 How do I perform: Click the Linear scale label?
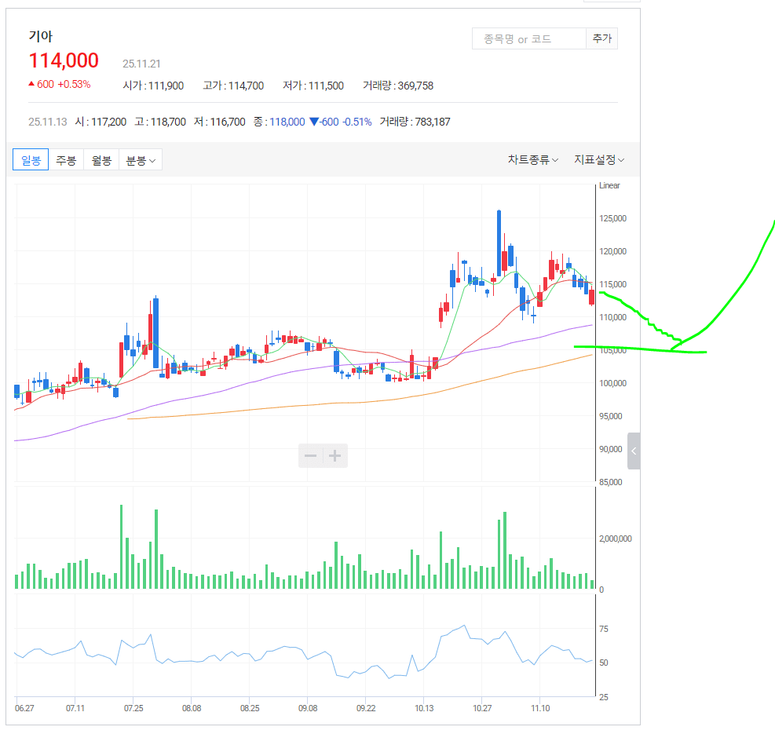coord(609,185)
